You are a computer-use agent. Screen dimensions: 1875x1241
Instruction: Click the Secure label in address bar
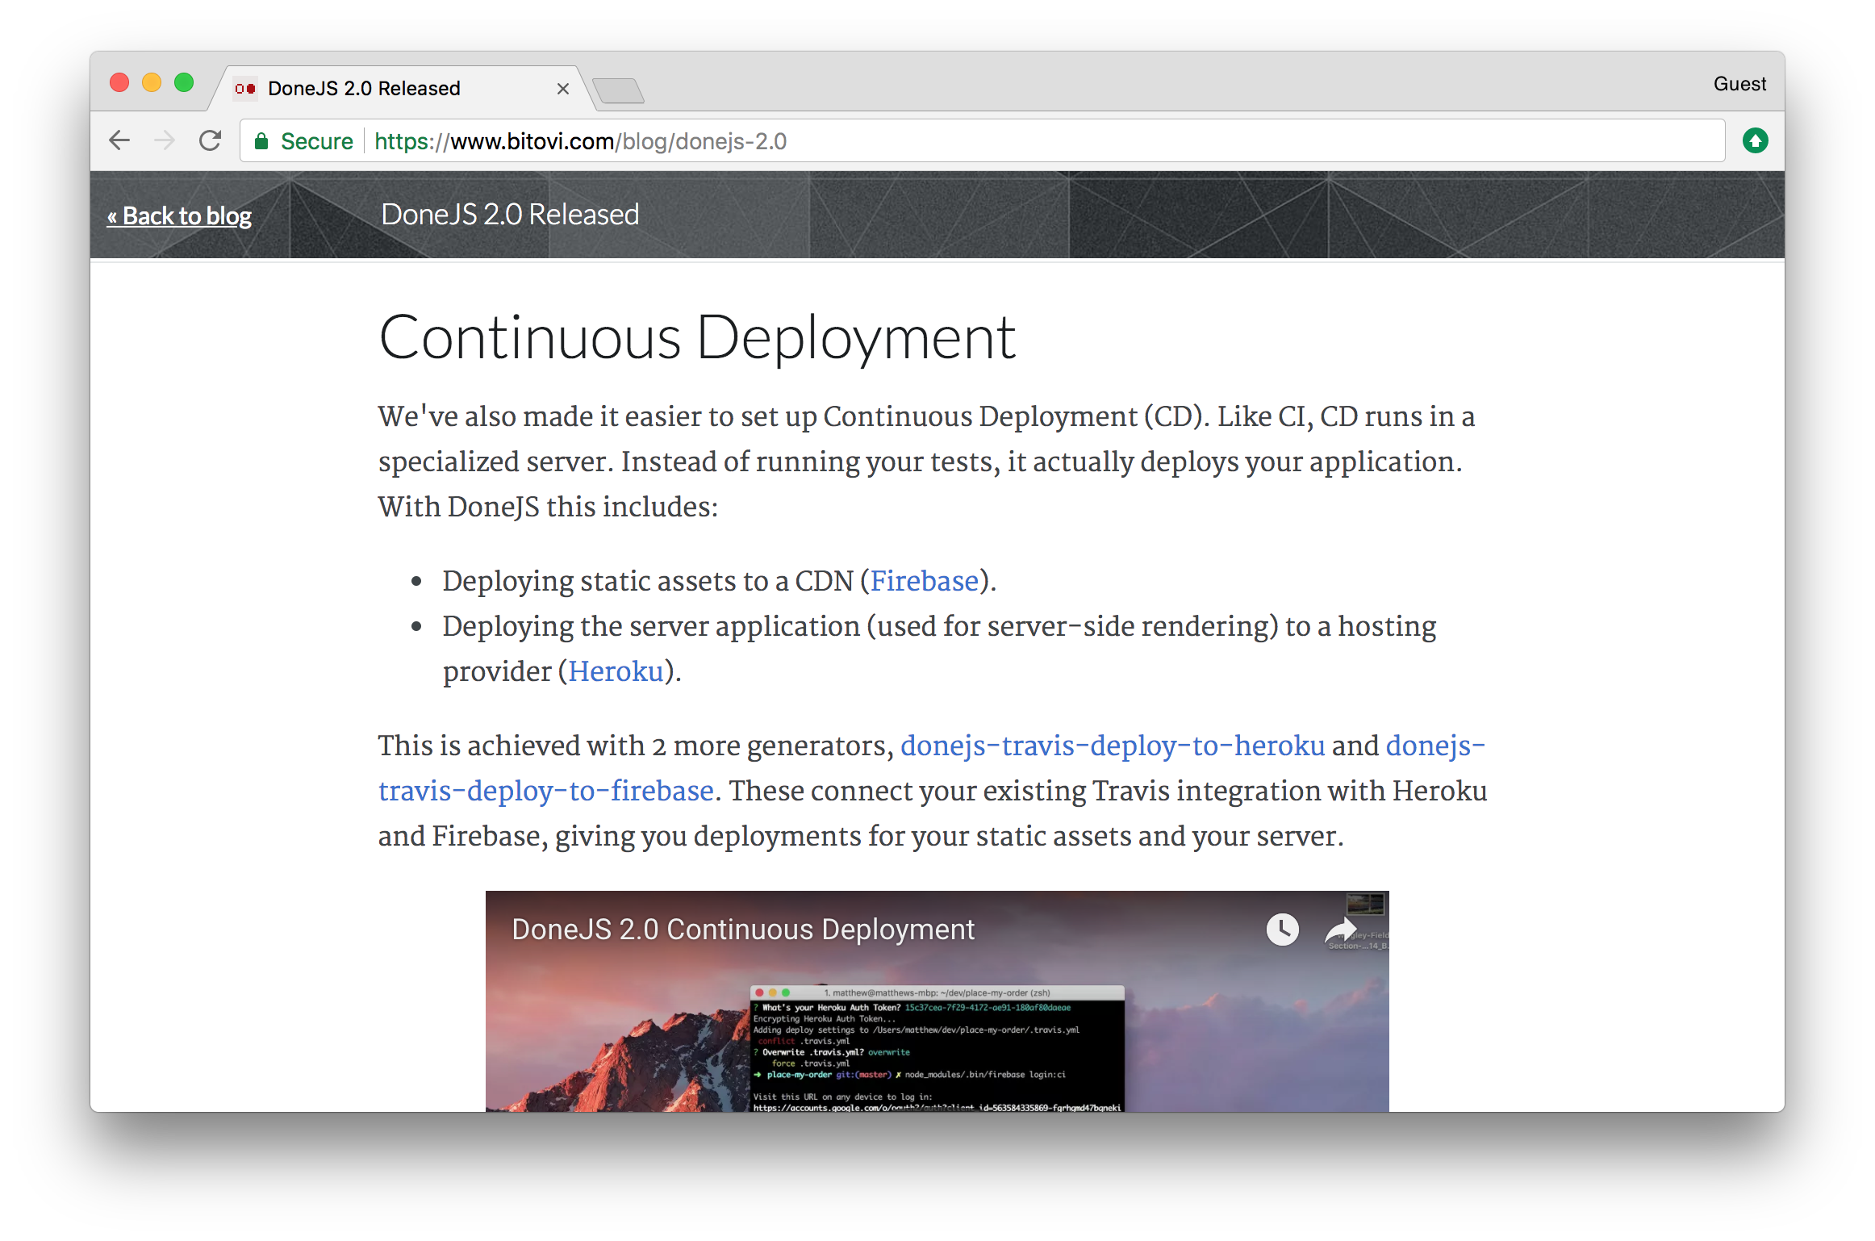pos(316,141)
